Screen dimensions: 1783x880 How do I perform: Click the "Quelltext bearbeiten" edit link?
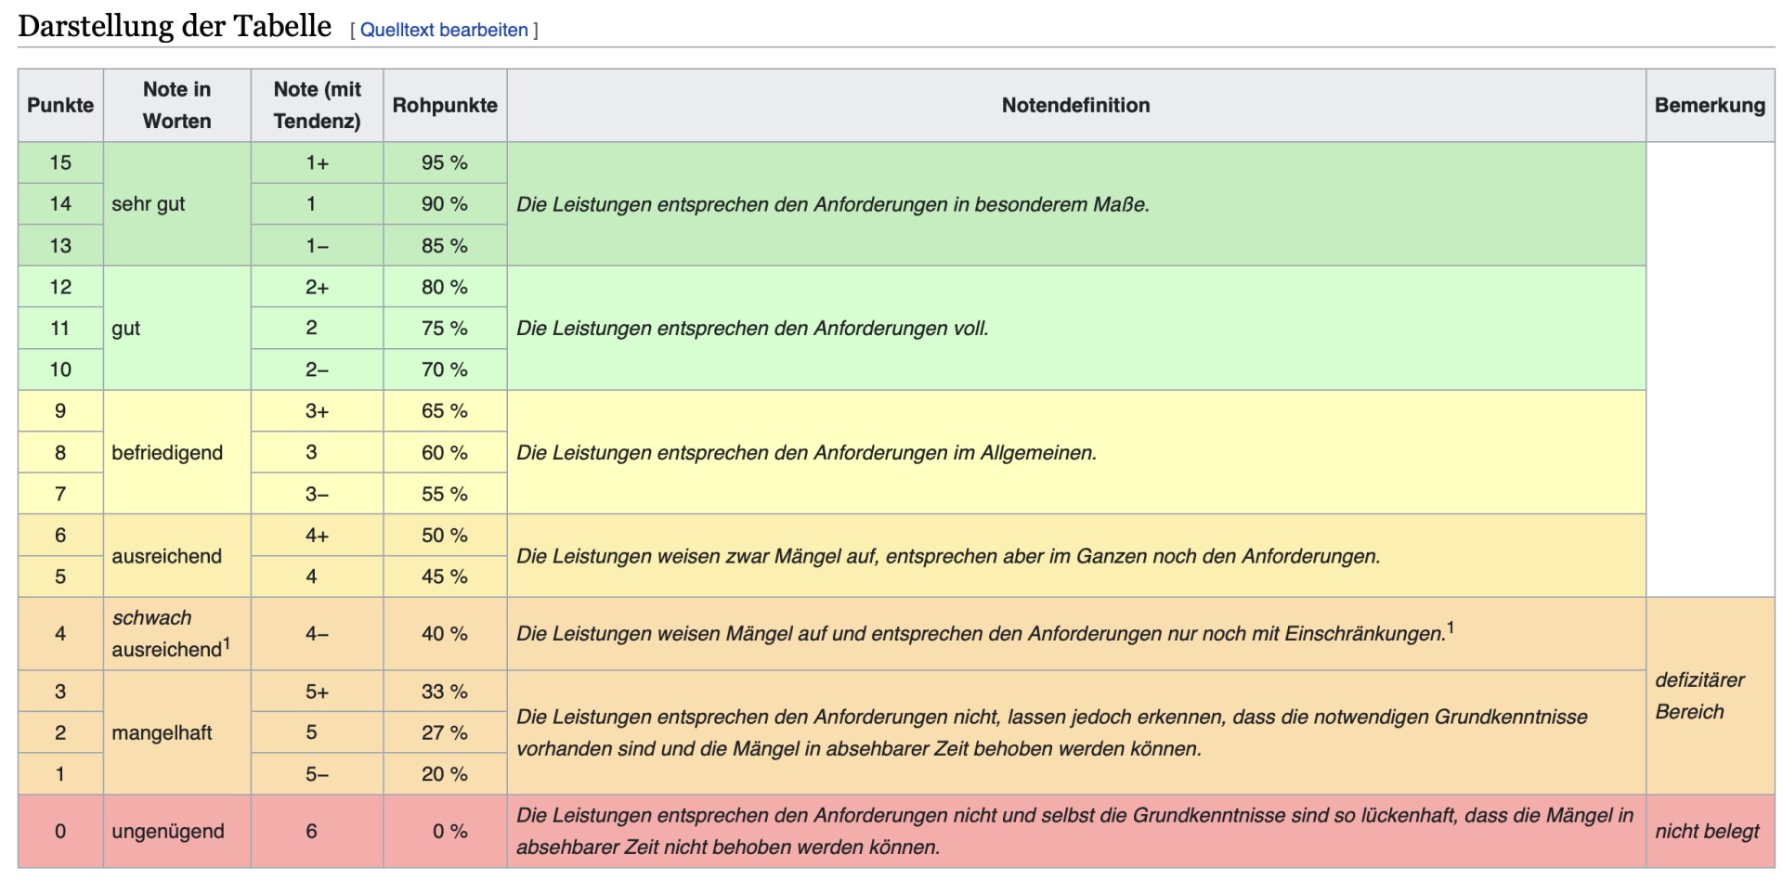click(444, 30)
